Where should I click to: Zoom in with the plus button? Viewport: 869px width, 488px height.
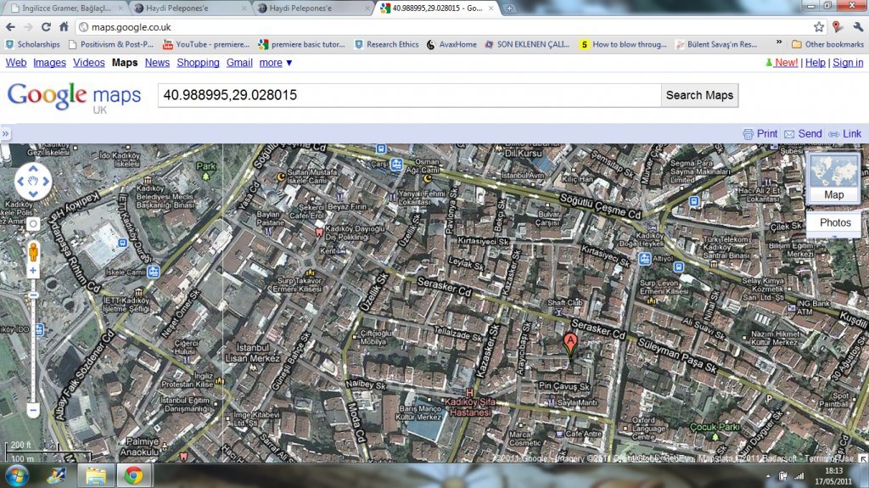(x=33, y=271)
